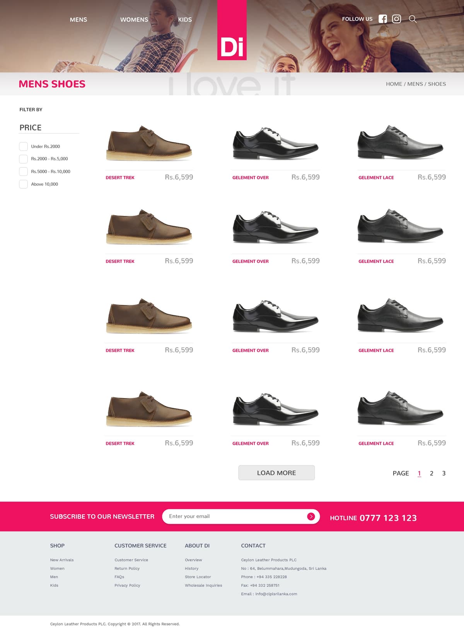Screen dimensions: 464x632
Task: Click the Di logo
Action: coord(232,30)
